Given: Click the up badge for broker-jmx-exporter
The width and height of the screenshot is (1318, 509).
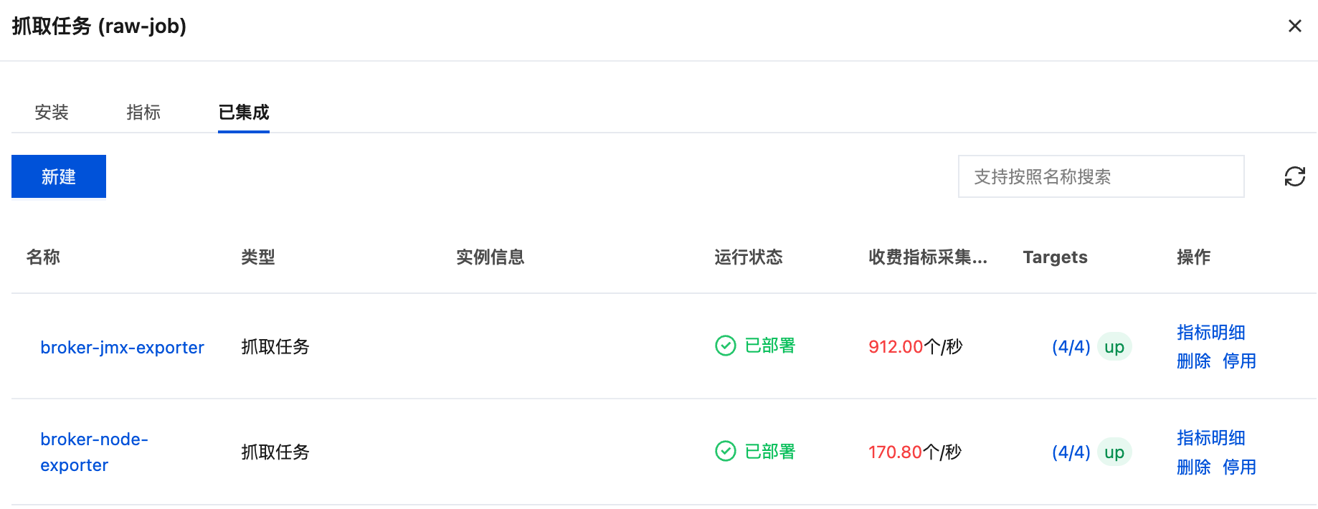Looking at the screenshot, I should (1114, 347).
